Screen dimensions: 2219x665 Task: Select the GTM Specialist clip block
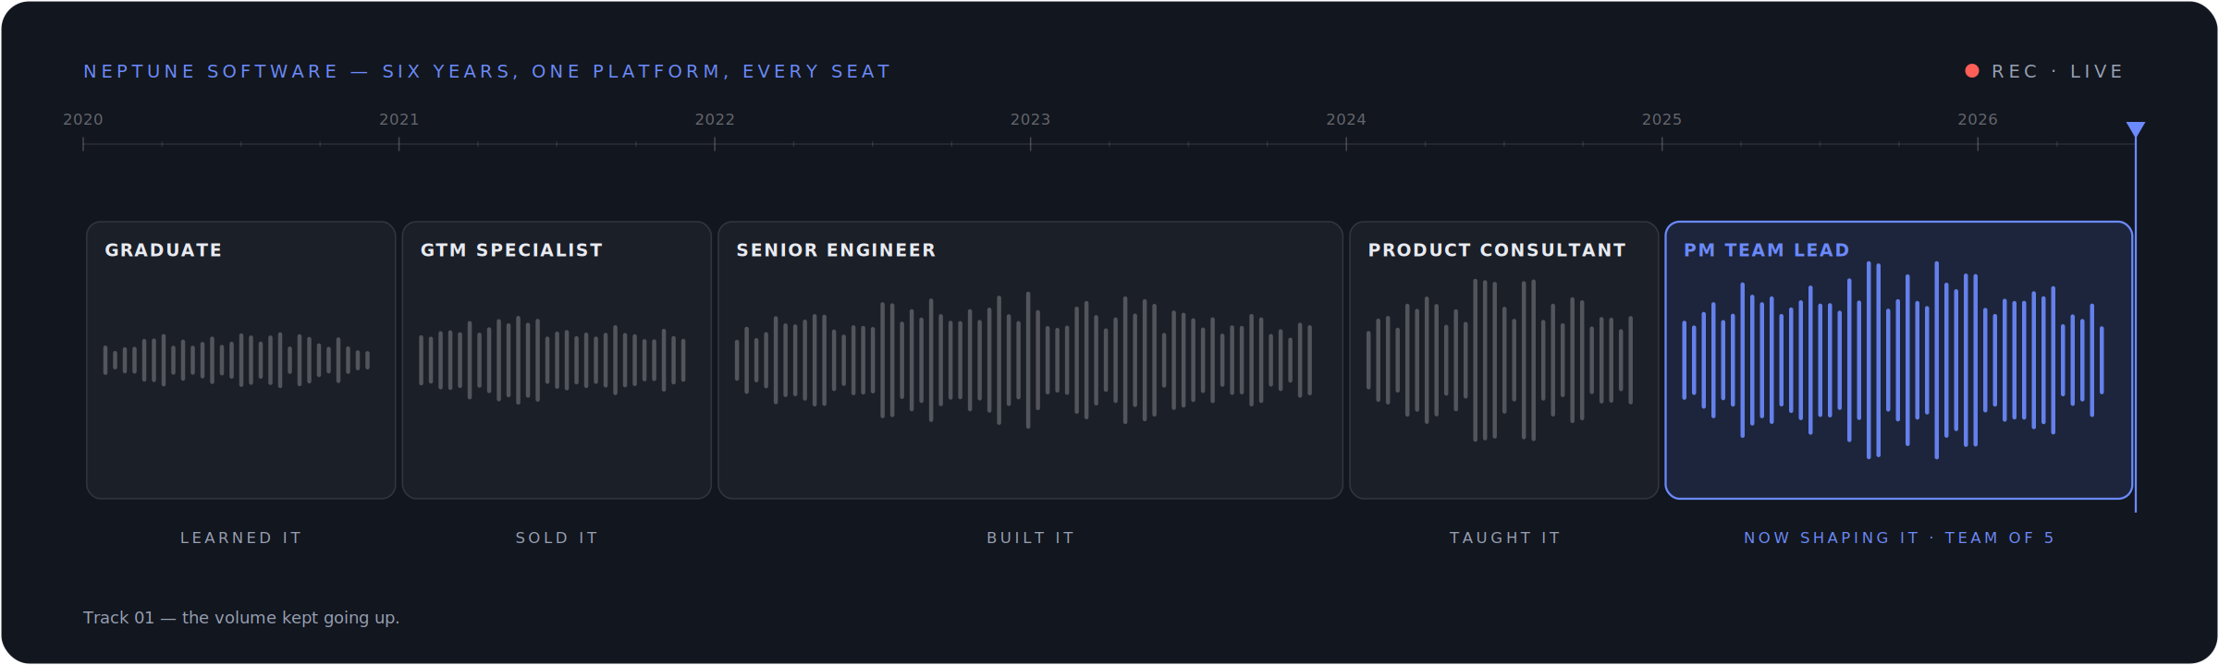coord(557,360)
